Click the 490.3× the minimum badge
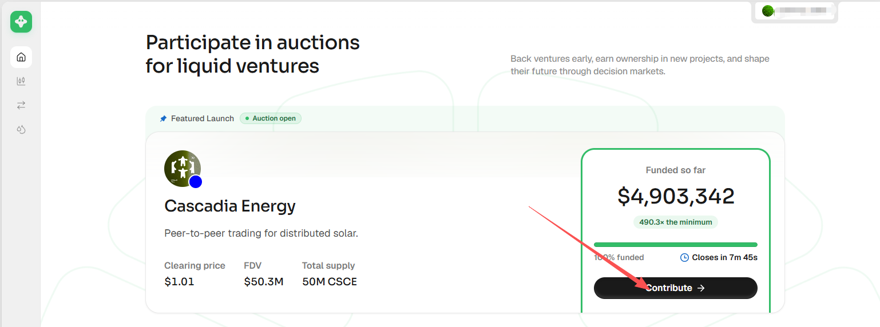880x327 pixels. point(676,222)
